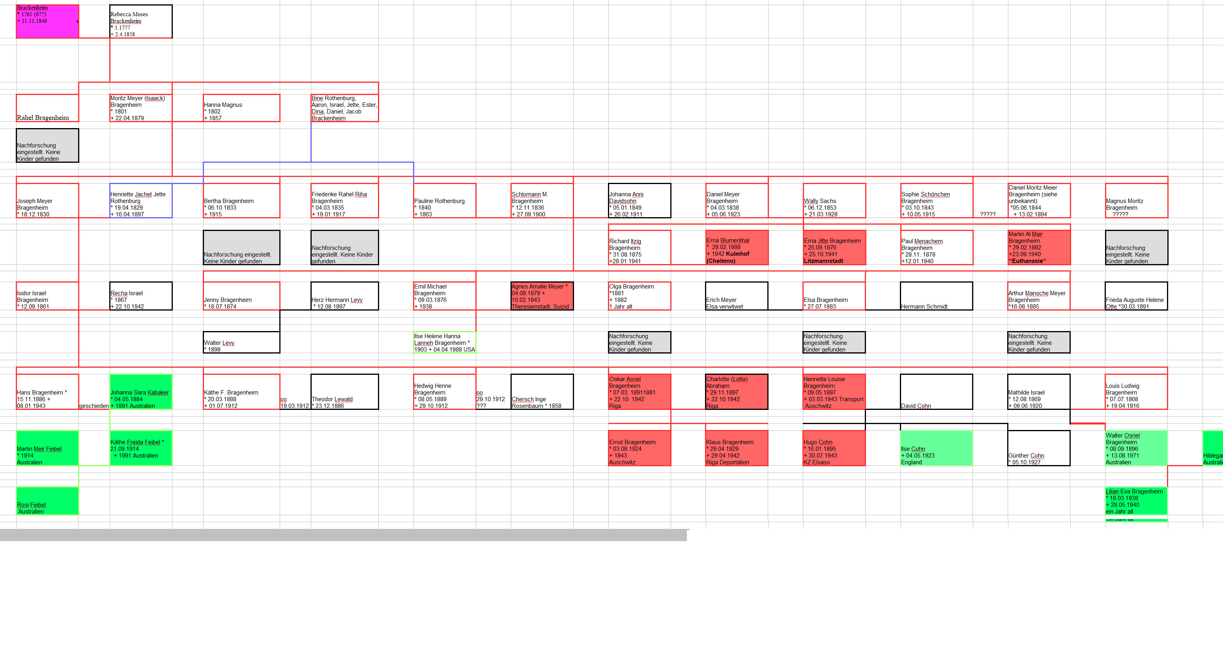Select the Agnes Amalie Meyer Theresienstadt cell
Image resolution: width=1223 pixels, height=670 pixels.
point(542,296)
